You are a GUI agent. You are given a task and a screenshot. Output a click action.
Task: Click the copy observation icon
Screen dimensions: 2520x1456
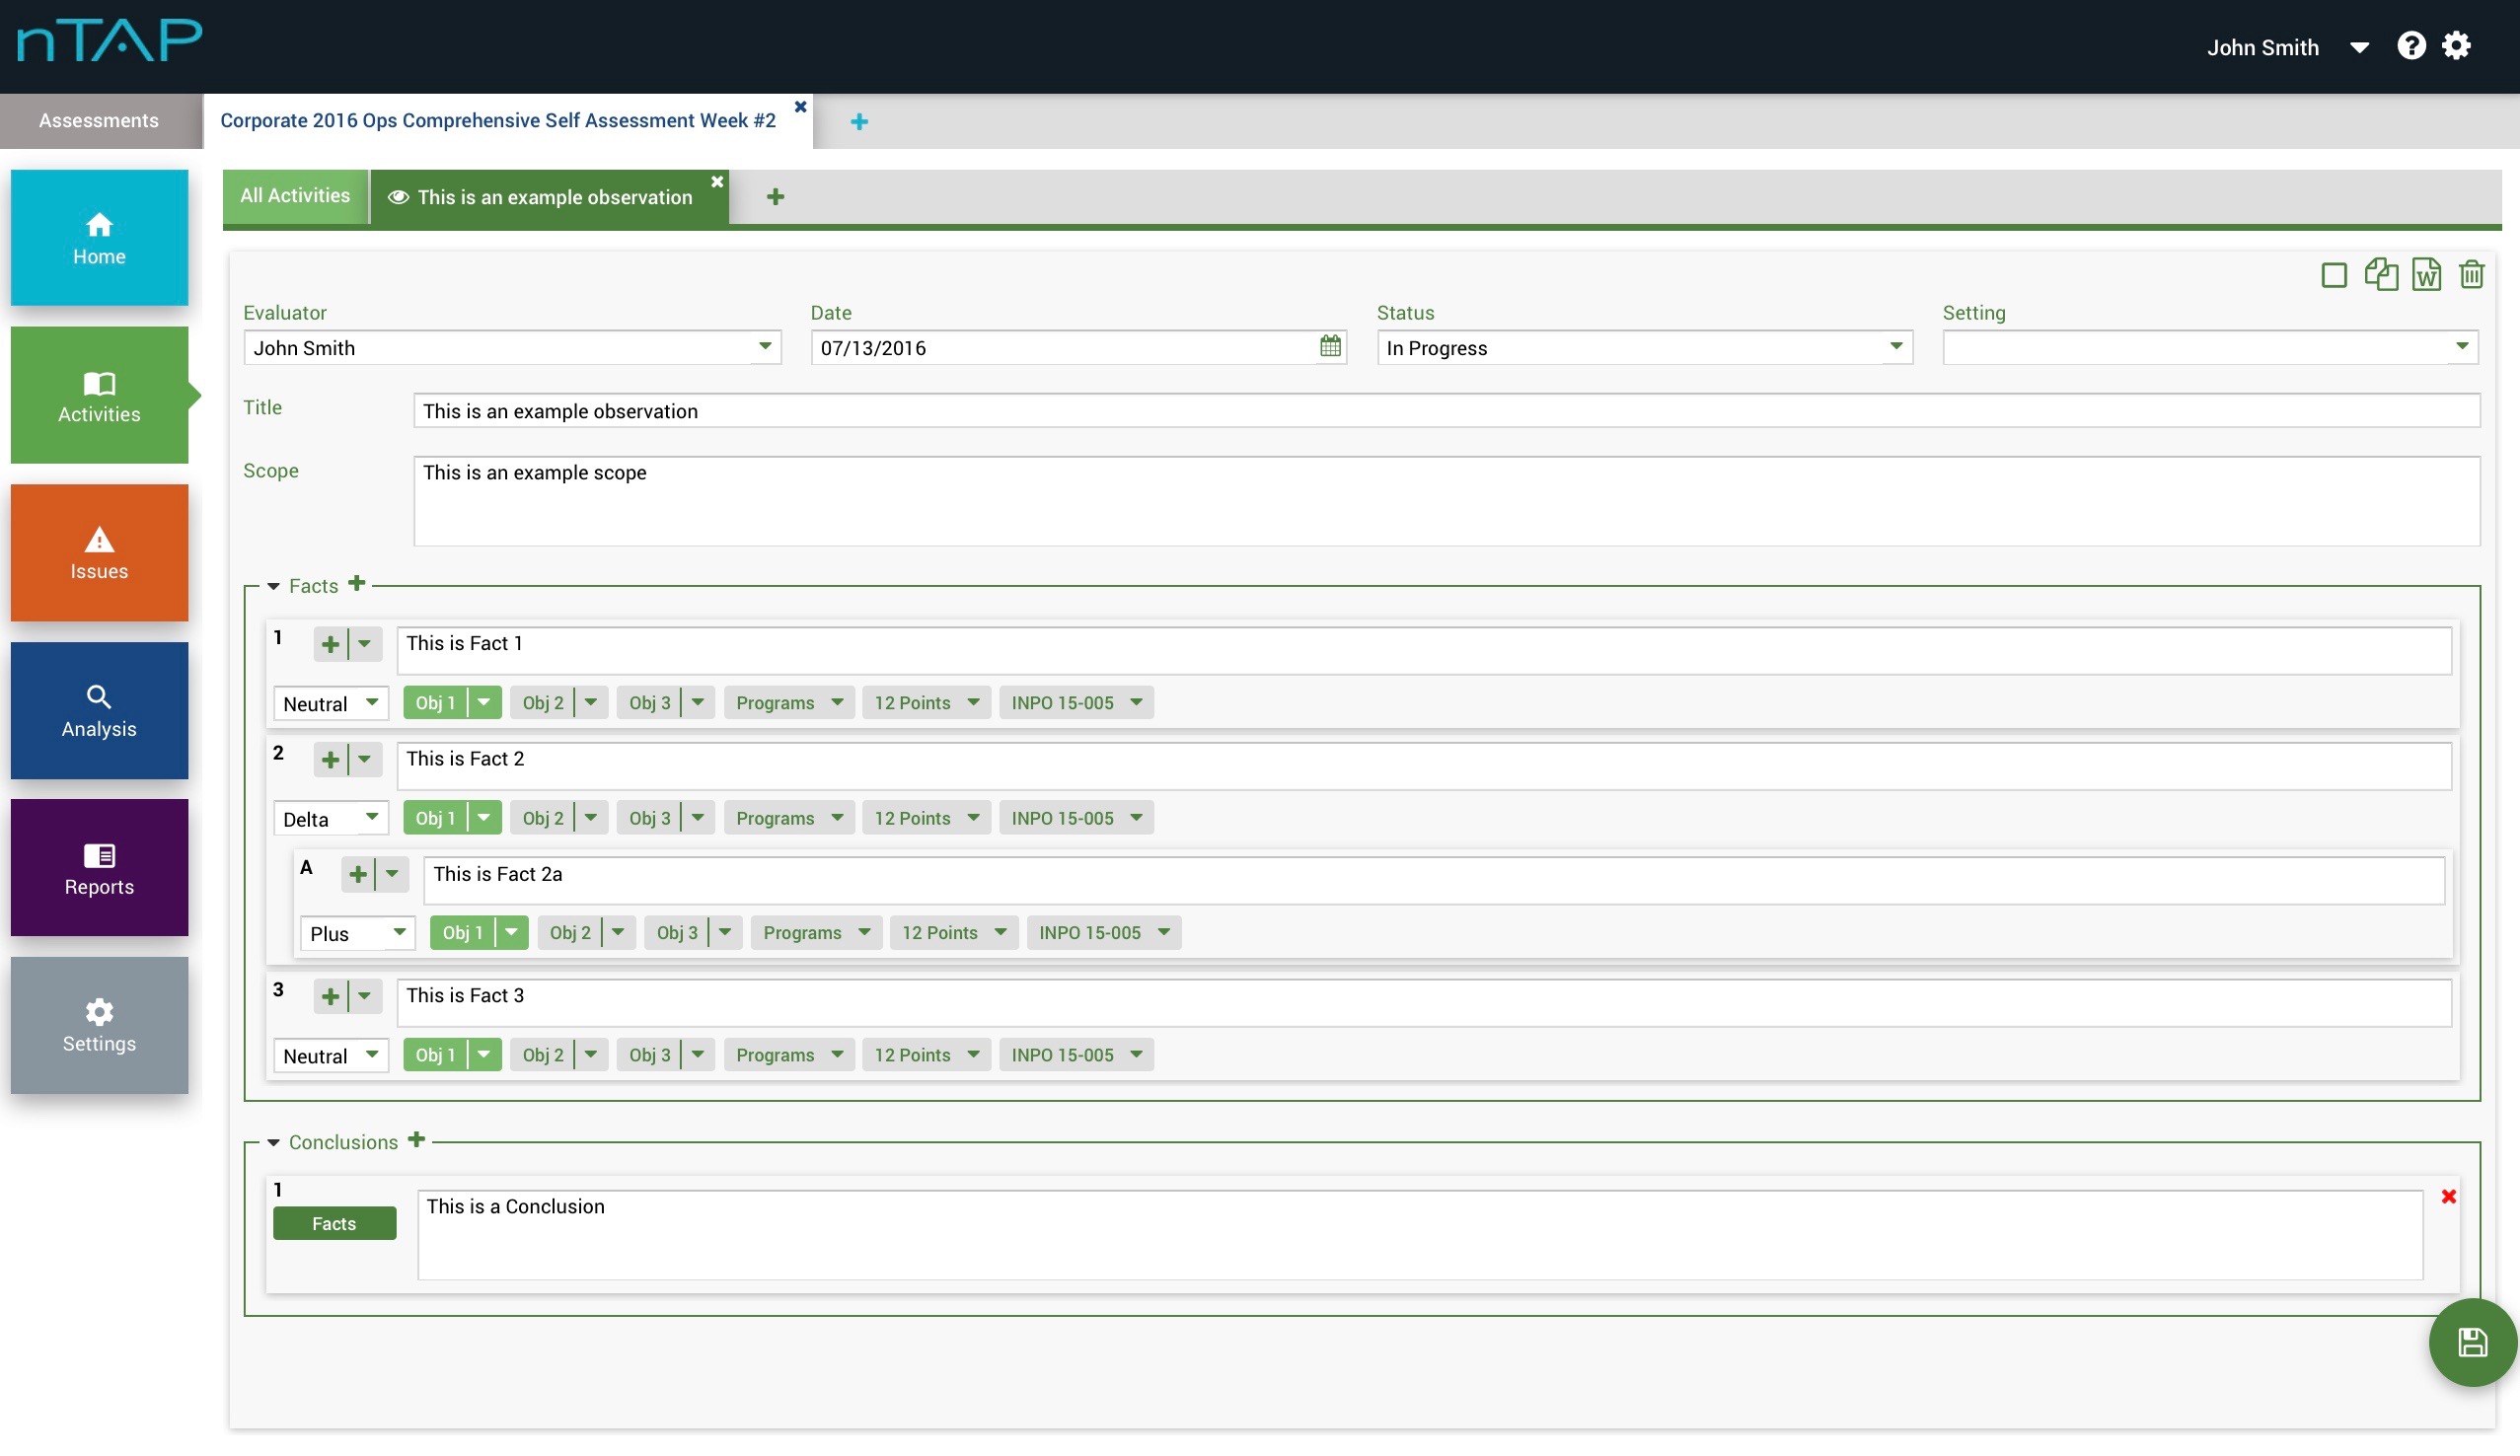pyautogui.click(x=2381, y=274)
